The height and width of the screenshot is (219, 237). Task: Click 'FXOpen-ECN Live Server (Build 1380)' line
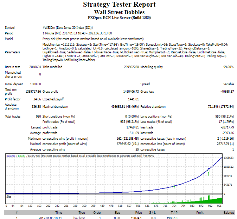coord(119,18)
